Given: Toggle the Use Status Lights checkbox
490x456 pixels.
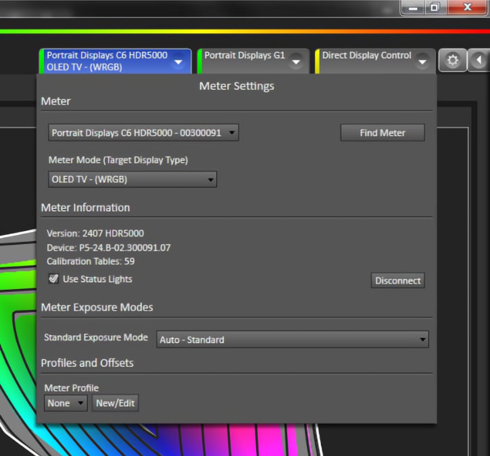Looking at the screenshot, I should click(x=53, y=278).
